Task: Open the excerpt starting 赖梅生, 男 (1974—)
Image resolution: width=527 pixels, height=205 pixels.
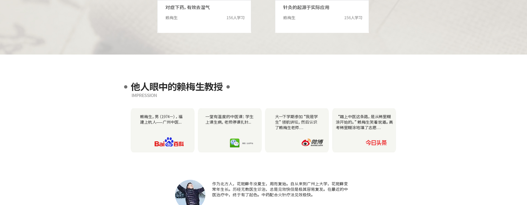Action: click(x=161, y=119)
